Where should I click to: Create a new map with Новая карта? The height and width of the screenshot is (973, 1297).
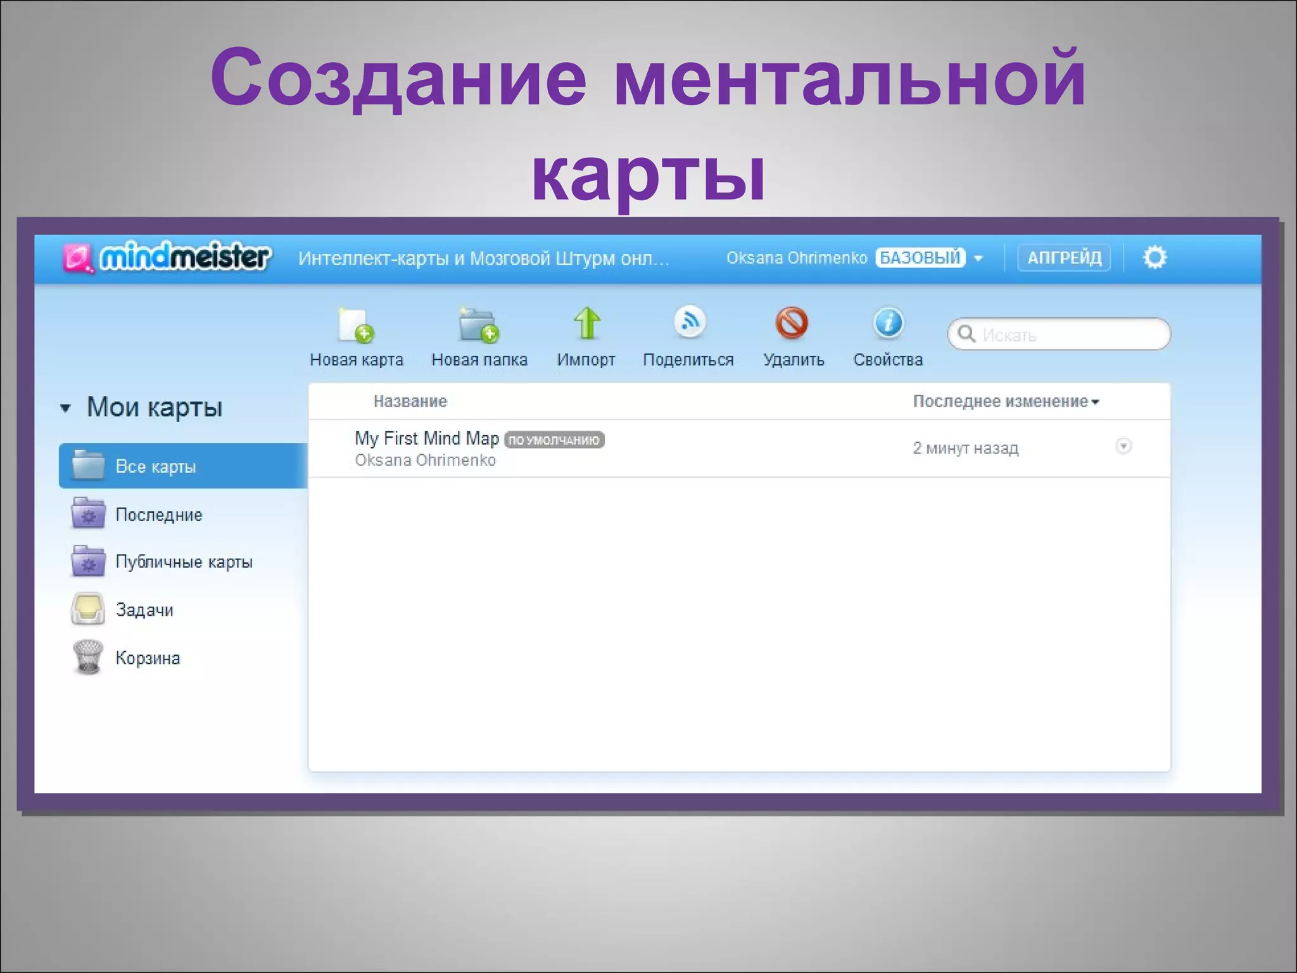click(x=356, y=337)
